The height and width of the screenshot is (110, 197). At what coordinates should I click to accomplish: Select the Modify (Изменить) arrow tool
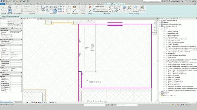(3, 8)
